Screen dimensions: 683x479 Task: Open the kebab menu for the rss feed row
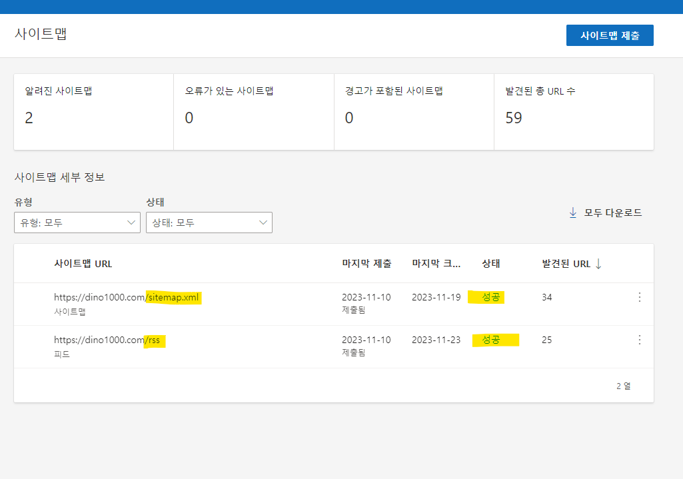click(x=639, y=340)
